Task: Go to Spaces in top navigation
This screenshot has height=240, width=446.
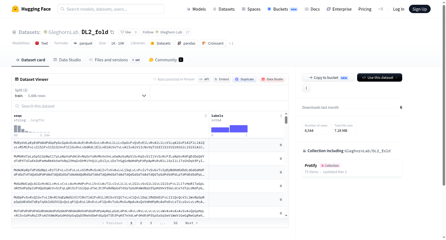Action: point(251,9)
